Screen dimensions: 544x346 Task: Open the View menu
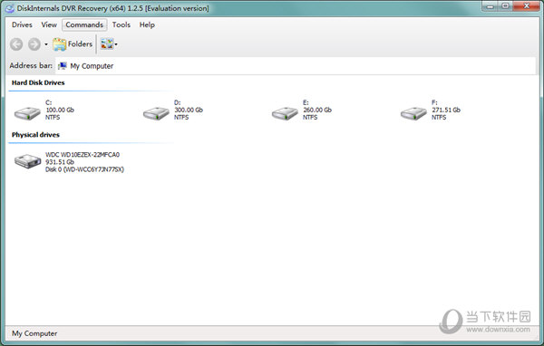tap(49, 25)
